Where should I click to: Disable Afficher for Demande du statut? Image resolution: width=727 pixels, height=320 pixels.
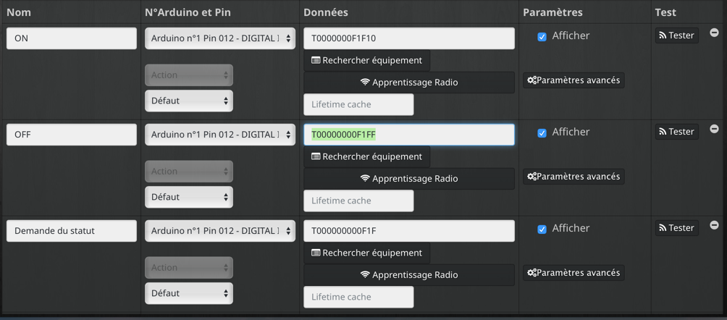coord(542,230)
